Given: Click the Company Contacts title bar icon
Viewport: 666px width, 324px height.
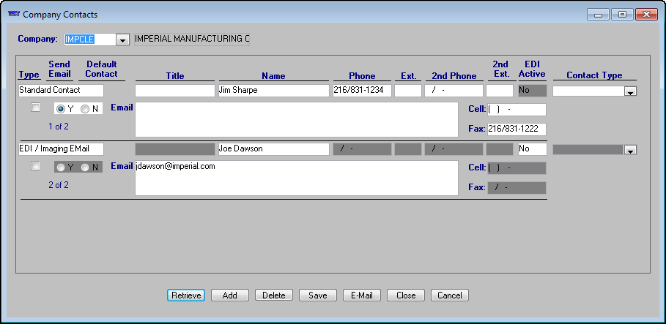Looking at the screenshot, I should [12, 14].
